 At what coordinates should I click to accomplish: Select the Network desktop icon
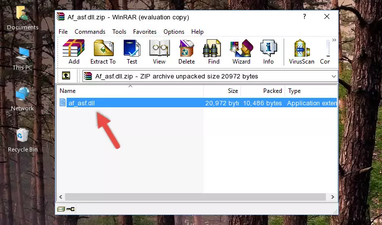22,99
